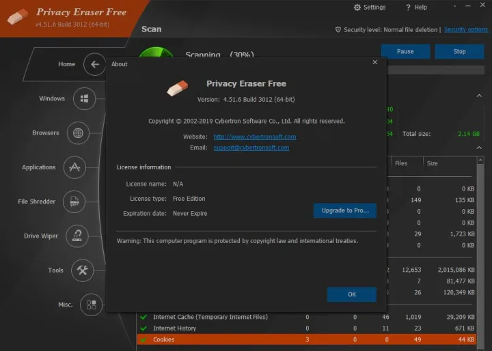The image size is (492, 351).
Task: Open the Security options link
Action: (466, 29)
